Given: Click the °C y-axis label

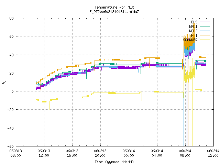Looking at the screenshot, I should click(x=4, y=82).
